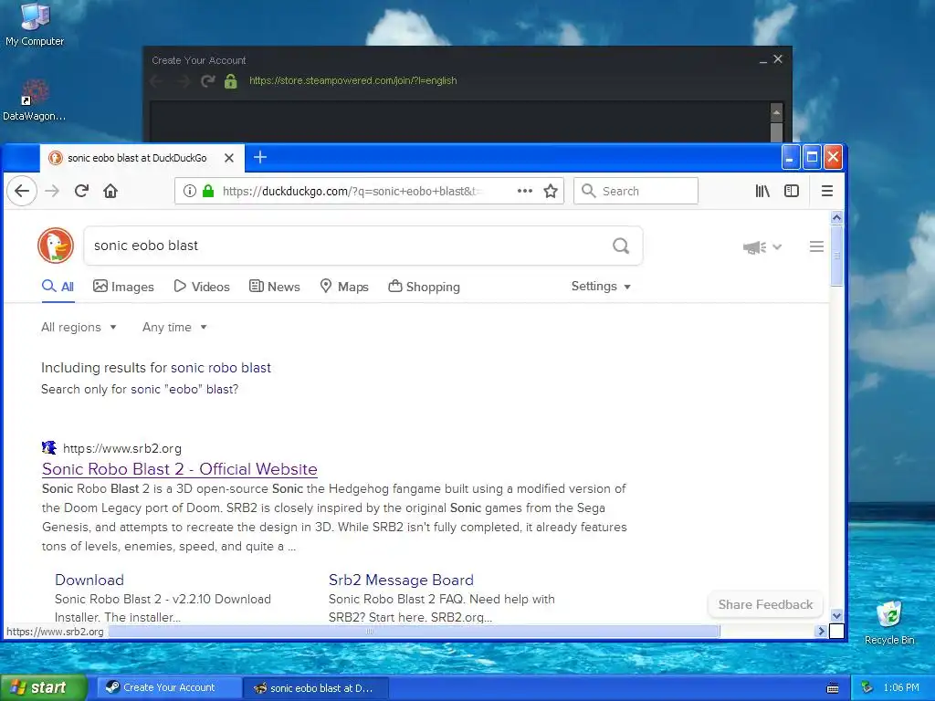This screenshot has height=701, width=935.
Task: Open Srb2 Message Board link
Action: (x=402, y=580)
